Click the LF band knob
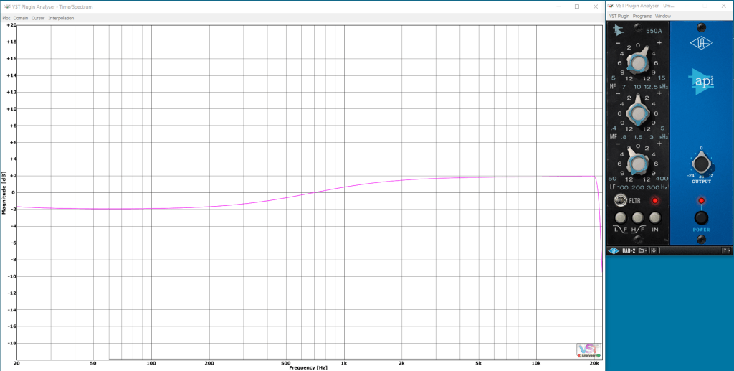 pyautogui.click(x=637, y=161)
